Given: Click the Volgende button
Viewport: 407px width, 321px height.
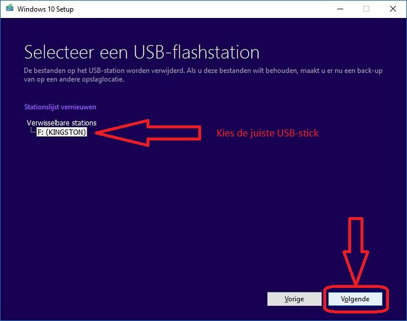Looking at the screenshot, I should (x=355, y=299).
